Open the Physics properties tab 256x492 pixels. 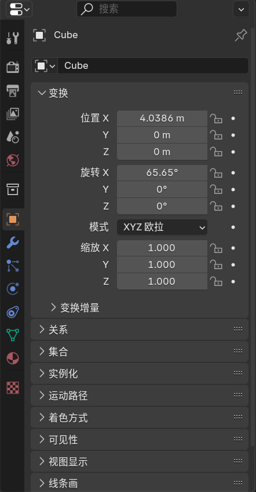click(13, 289)
